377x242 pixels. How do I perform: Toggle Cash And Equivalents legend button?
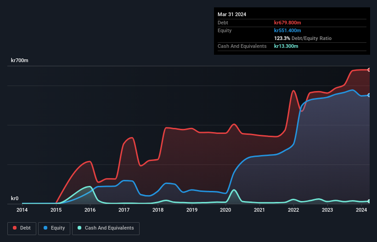(106, 229)
